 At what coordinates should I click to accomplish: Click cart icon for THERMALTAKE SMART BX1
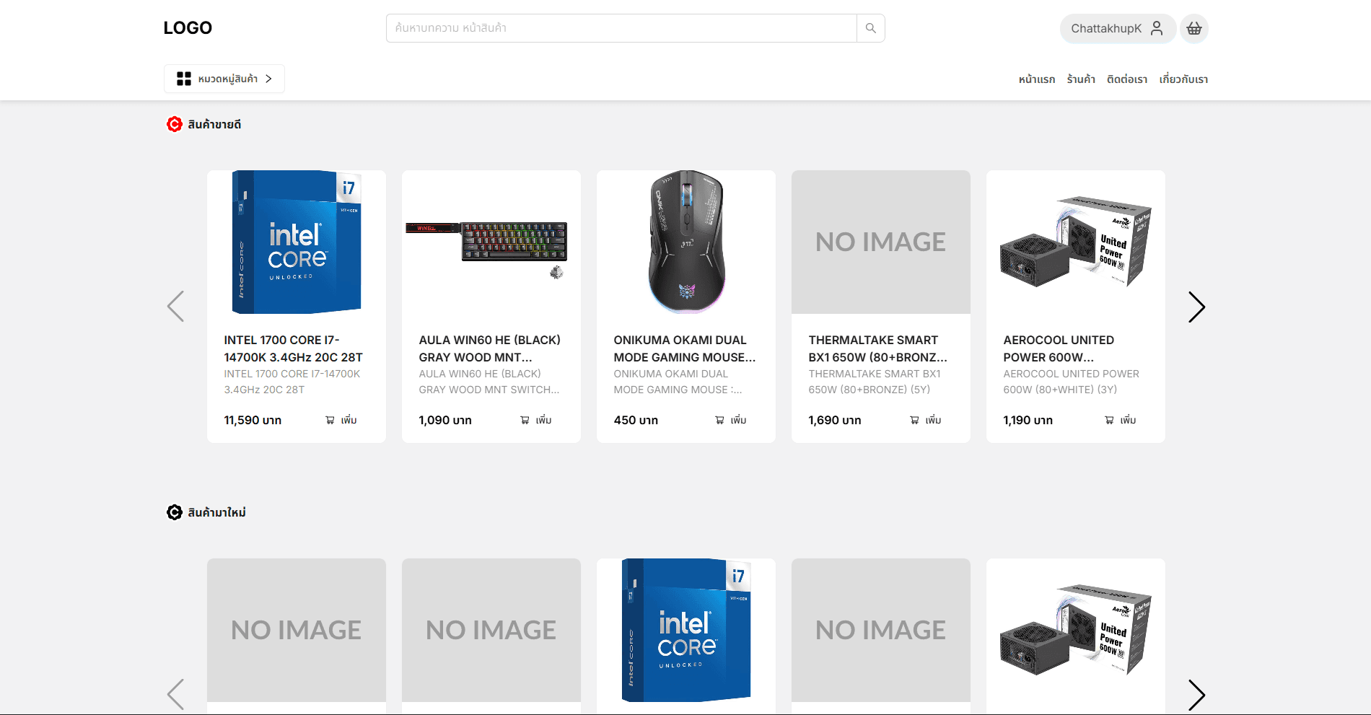click(x=914, y=420)
